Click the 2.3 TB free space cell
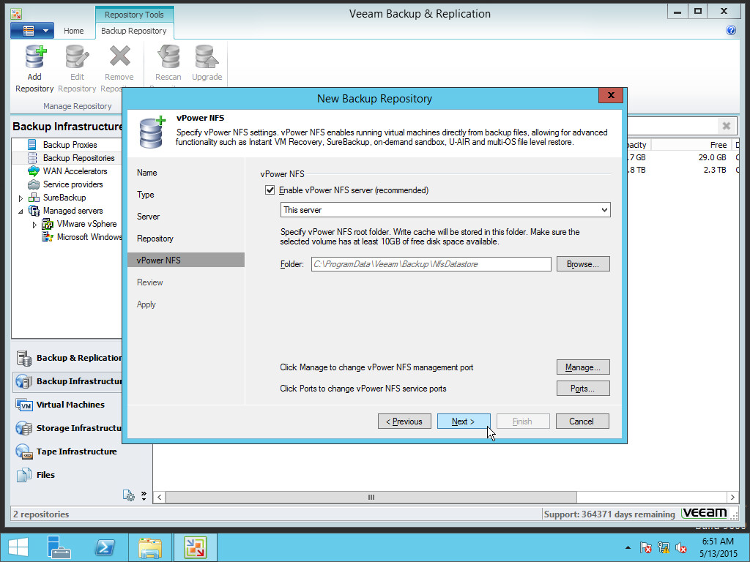The height and width of the screenshot is (562, 750). [x=715, y=170]
